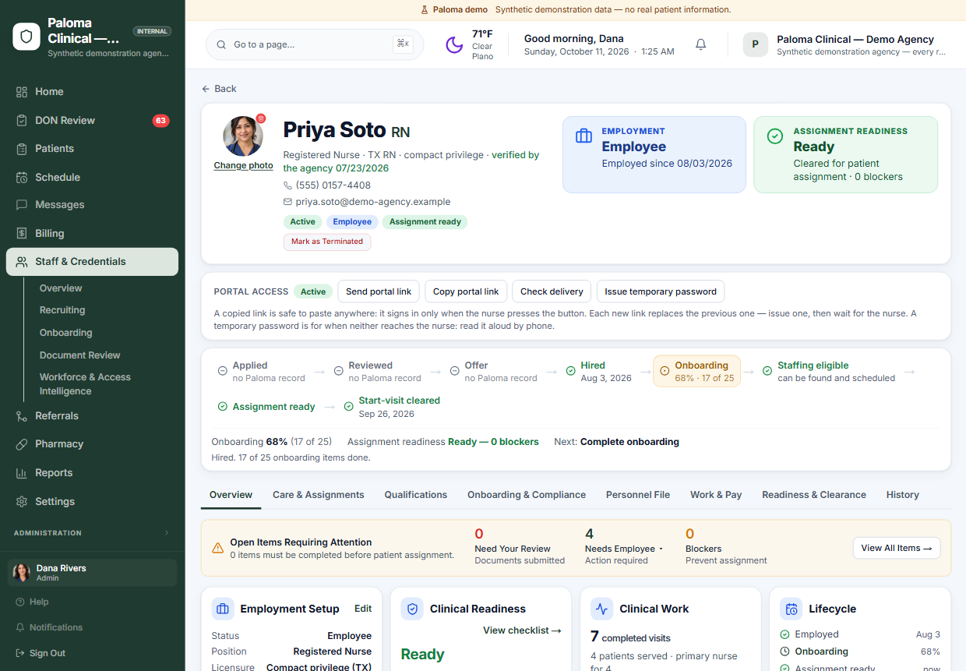Open Messages in the sidebar

92,204
